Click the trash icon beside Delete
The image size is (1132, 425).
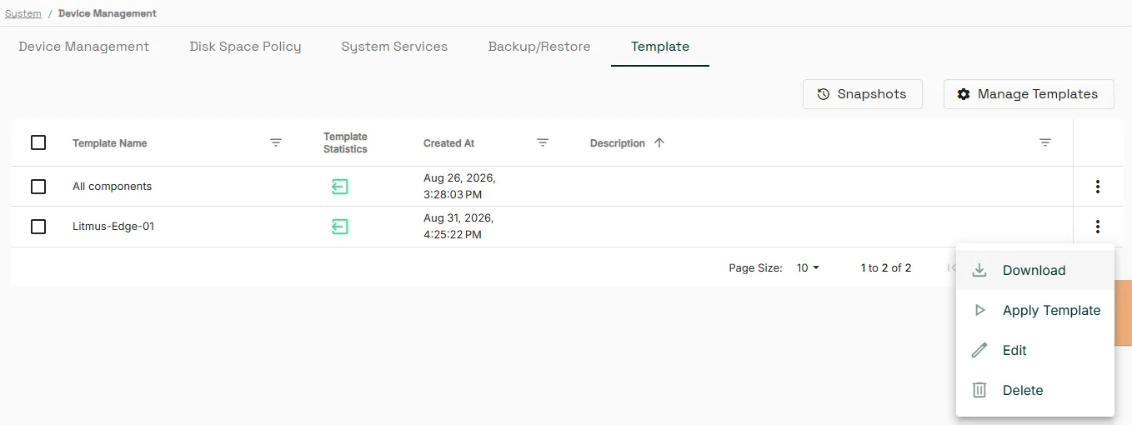tap(980, 390)
